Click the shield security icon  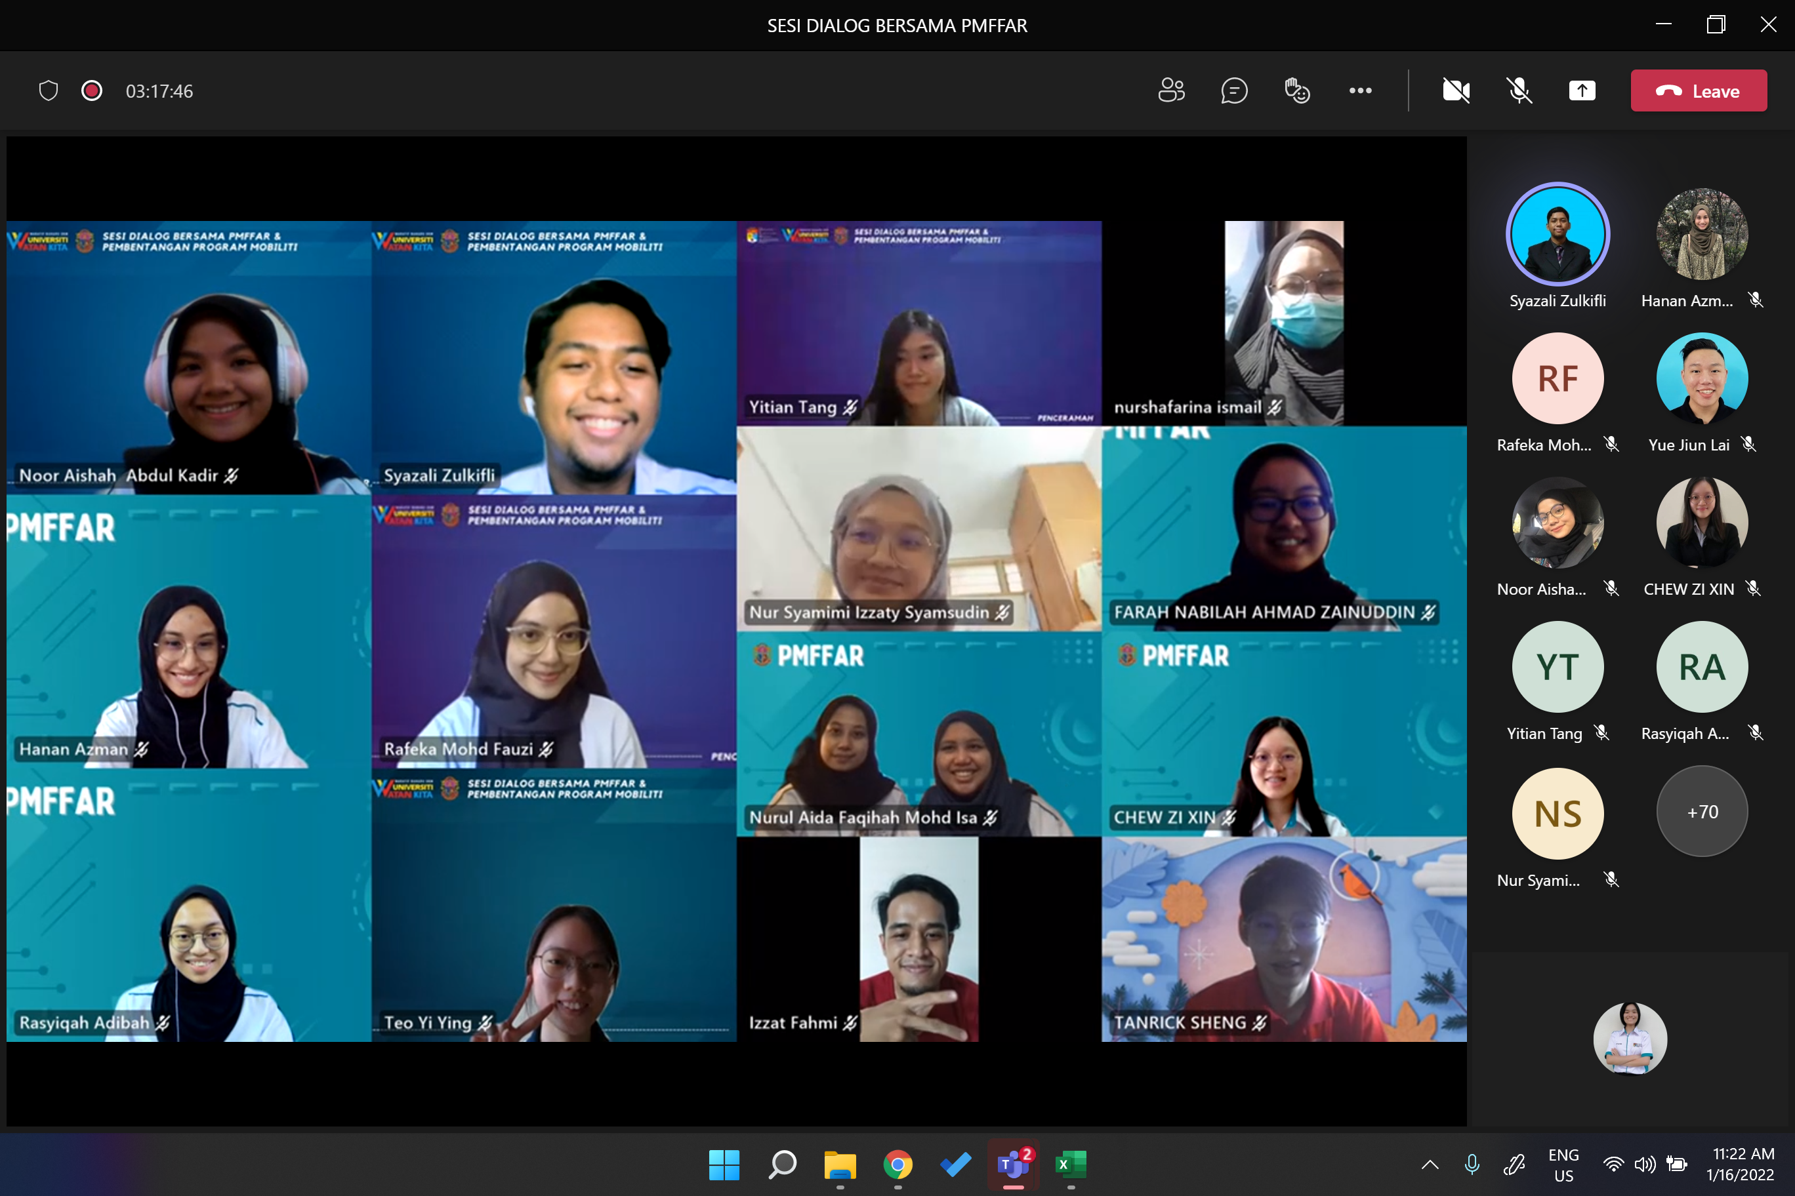[49, 90]
